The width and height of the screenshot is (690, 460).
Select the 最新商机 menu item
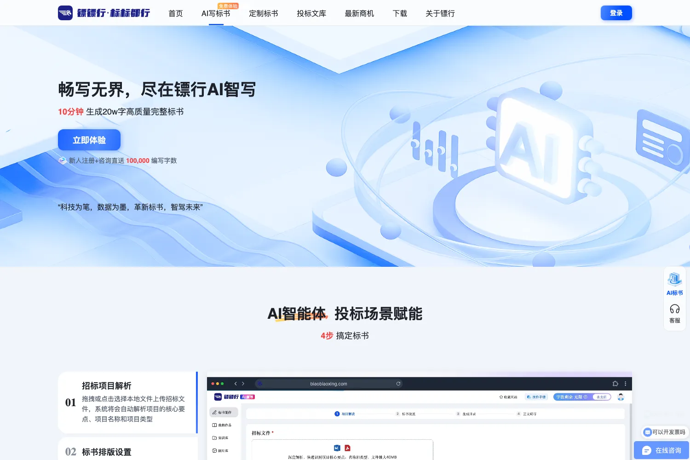359,13
